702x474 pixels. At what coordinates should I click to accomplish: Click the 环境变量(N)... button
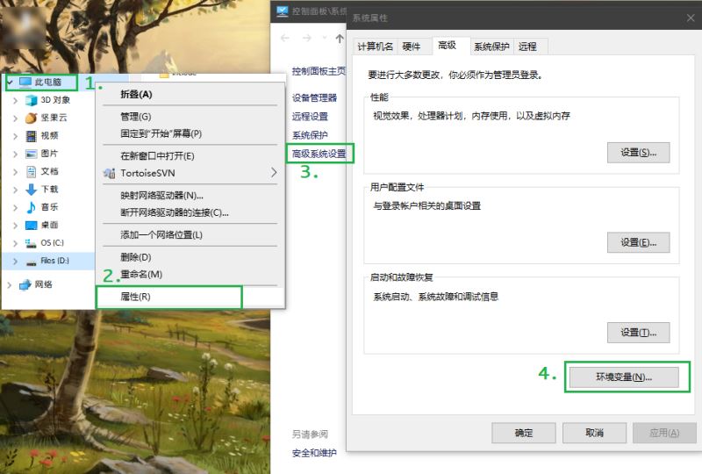[x=623, y=377]
